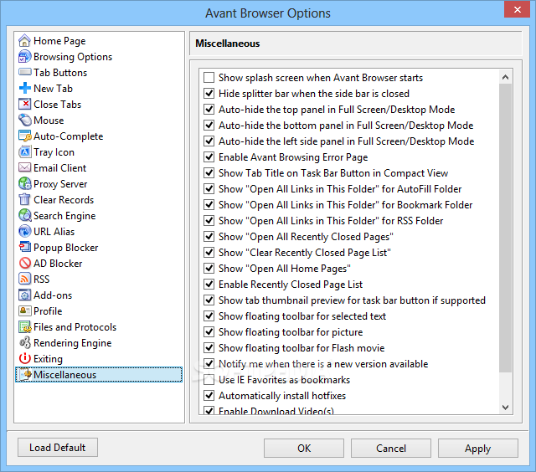This screenshot has width=536, height=472.
Task: Uncheck floating toolbar for selected text
Action: click(x=209, y=316)
